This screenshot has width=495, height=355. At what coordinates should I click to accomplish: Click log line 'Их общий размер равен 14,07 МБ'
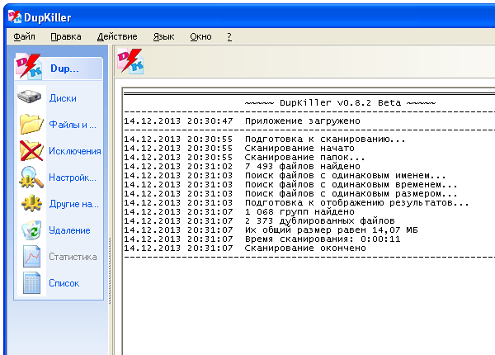(332, 230)
